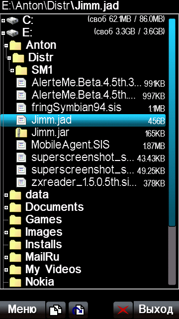Collapse the E: drive tree node
The height and width of the screenshot is (319, 179).
3,33
